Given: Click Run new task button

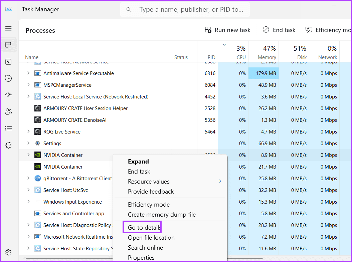Looking at the screenshot, I should (x=228, y=30).
